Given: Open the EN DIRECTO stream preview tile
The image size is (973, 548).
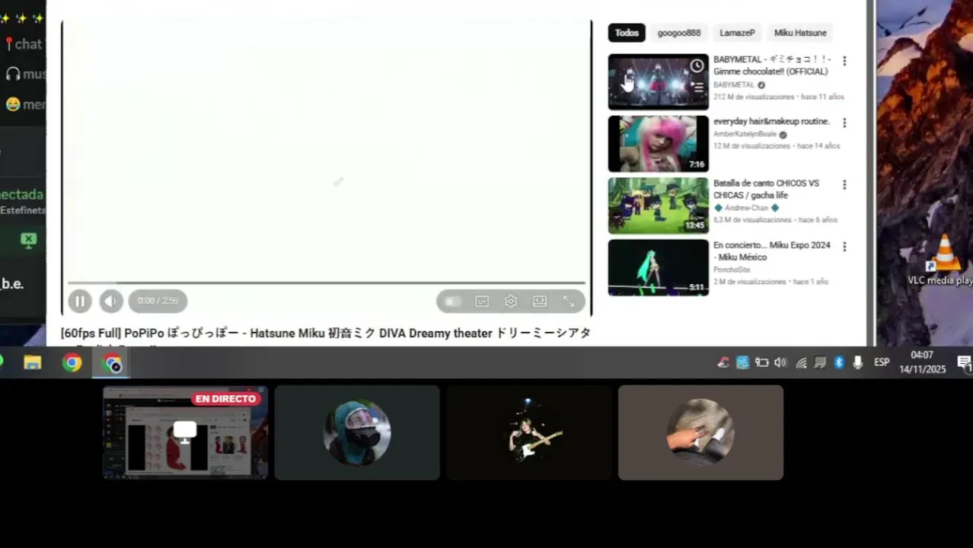Looking at the screenshot, I should [x=185, y=432].
